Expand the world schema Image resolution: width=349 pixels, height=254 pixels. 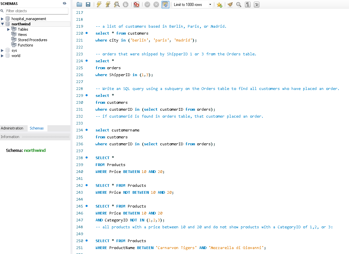coord(2,56)
